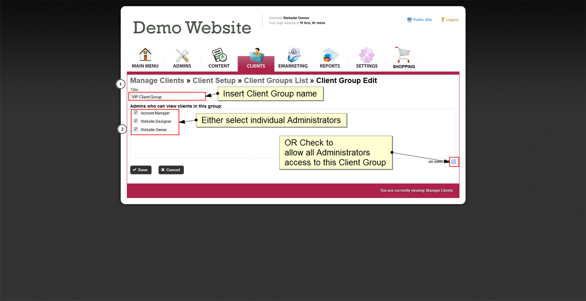586x301 pixels.
Task: Return to Client Groups List breadcrumb
Action: click(x=276, y=81)
